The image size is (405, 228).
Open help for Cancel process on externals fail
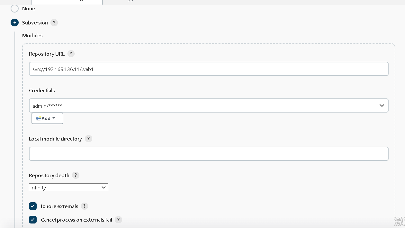(118, 220)
